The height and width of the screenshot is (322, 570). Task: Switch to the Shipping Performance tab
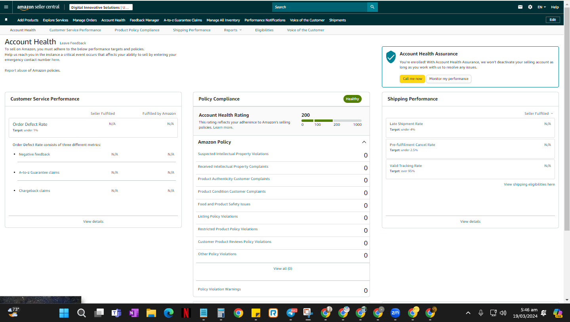click(192, 30)
